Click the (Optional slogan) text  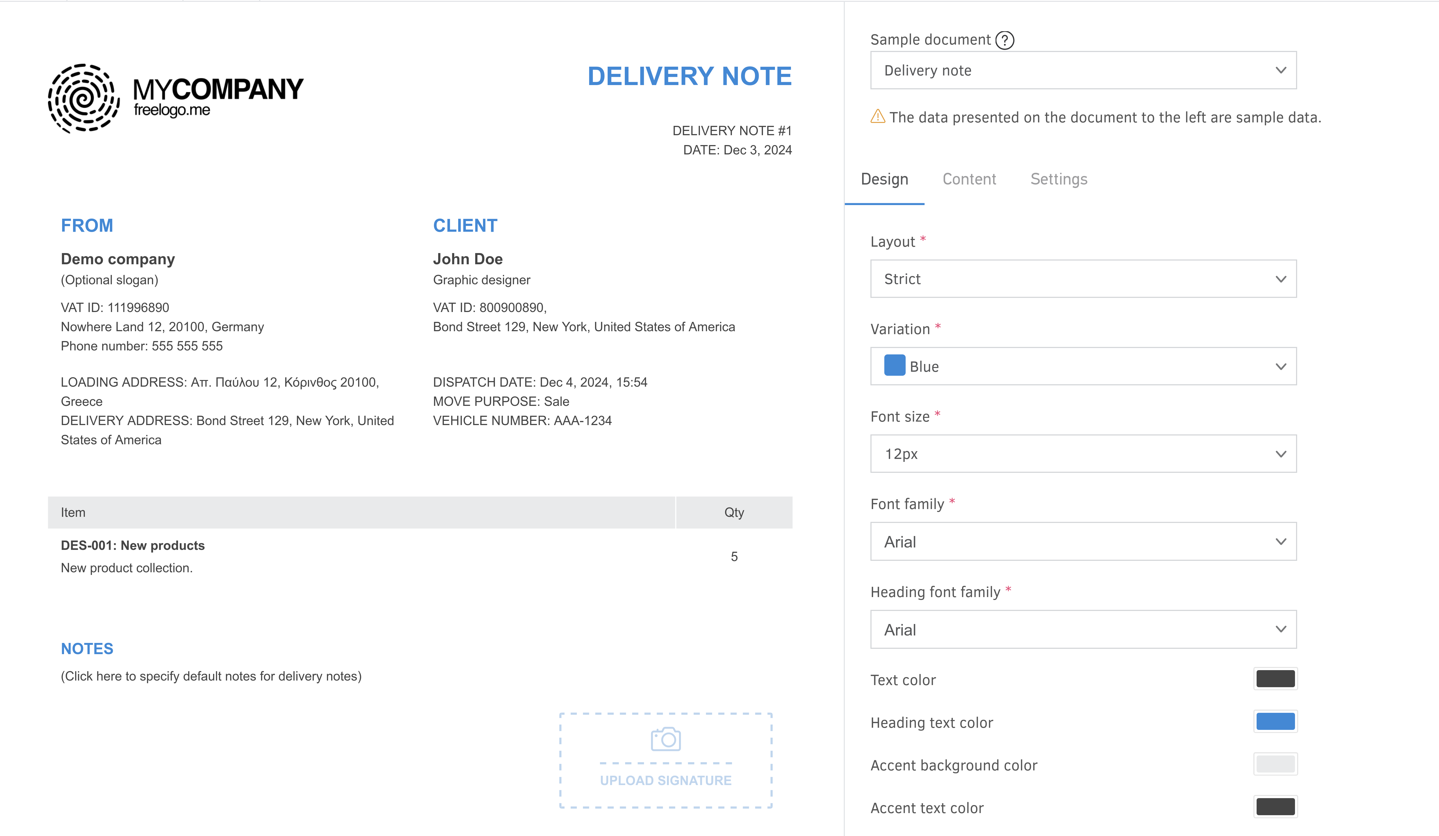coord(110,280)
